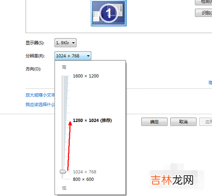Open the 我应该选择什么 help link
Screen dimensions: 212x196
coord(40,104)
